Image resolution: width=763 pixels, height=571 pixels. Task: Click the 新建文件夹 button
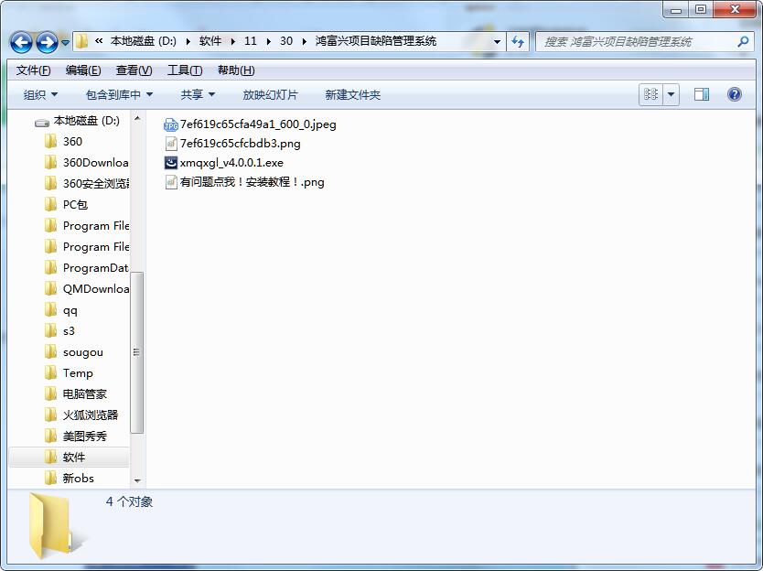coord(352,95)
